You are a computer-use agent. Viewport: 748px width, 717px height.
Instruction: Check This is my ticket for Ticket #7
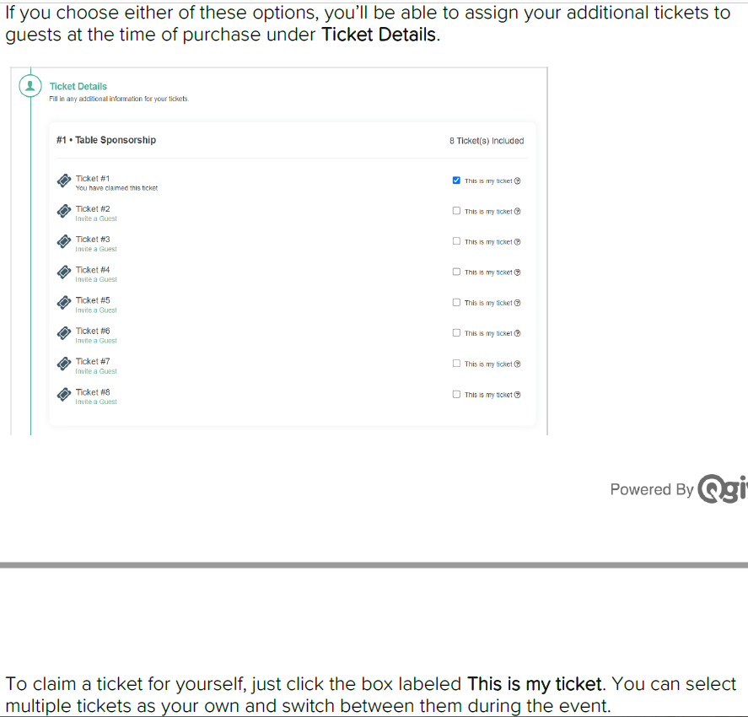tap(456, 364)
